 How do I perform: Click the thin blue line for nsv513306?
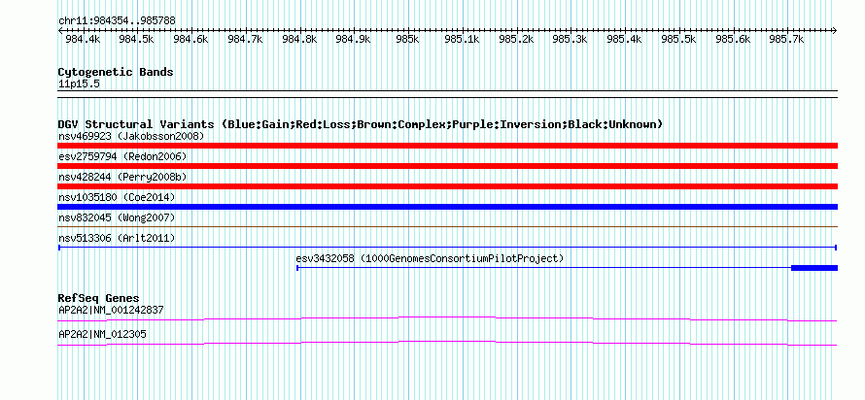pyautogui.click(x=447, y=248)
